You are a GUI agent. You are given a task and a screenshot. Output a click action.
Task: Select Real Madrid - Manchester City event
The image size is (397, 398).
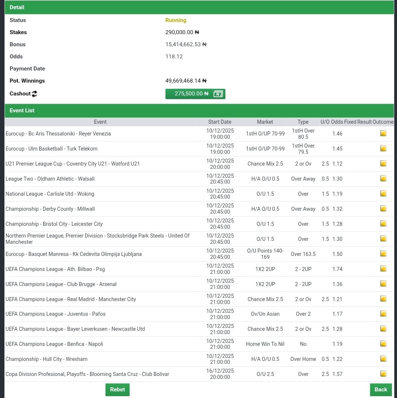click(71, 299)
